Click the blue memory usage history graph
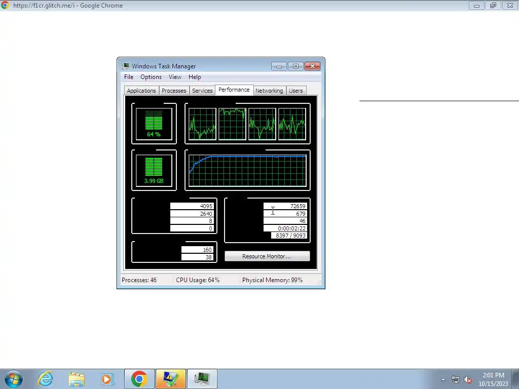Screen dimensions: 519x389 (x=247, y=170)
